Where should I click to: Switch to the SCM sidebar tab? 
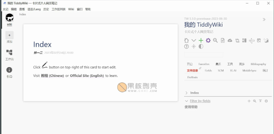[x=221, y=71]
